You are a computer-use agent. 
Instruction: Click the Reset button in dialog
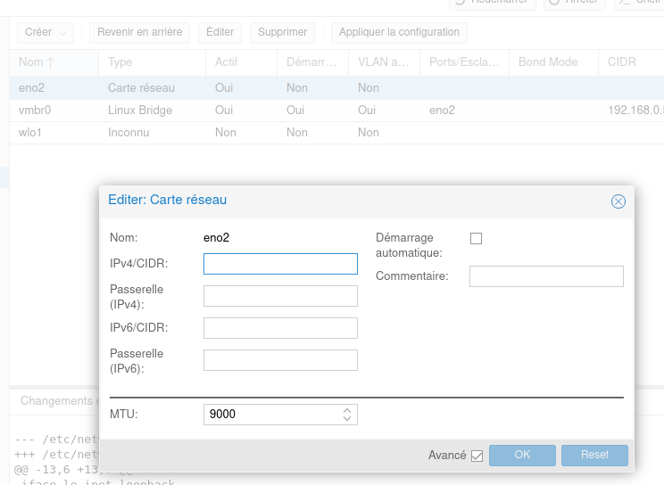click(594, 455)
